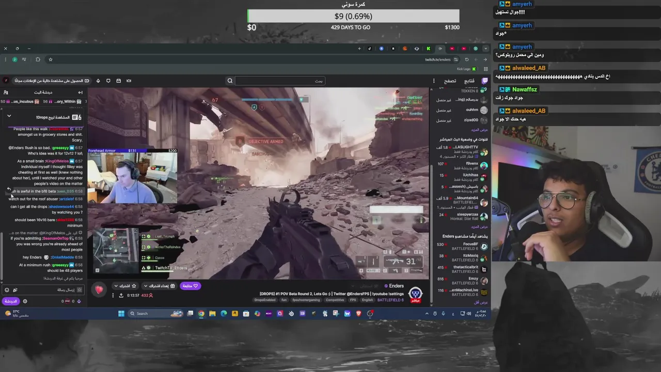
Task: Click the Windows Start button
Action: coord(121,314)
